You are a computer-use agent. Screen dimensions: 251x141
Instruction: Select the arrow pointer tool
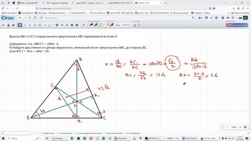[x=4, y=25]
